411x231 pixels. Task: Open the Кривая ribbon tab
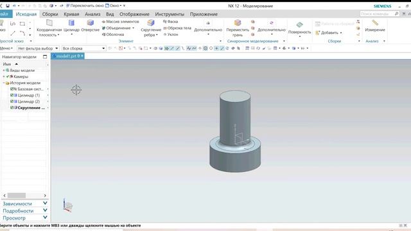tap(71, 14)
